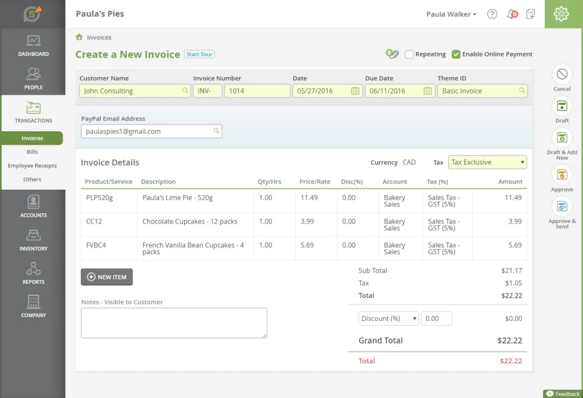
Task: Open the Employee Receipts section
Action: [33, 165]
